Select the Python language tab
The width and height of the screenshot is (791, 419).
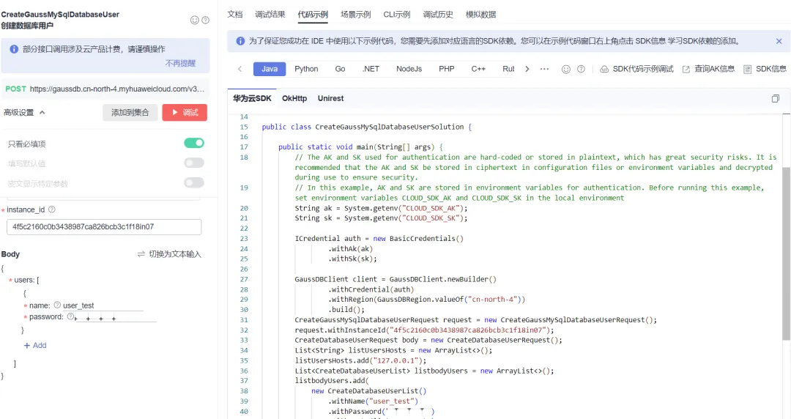(x=306, y=69)
